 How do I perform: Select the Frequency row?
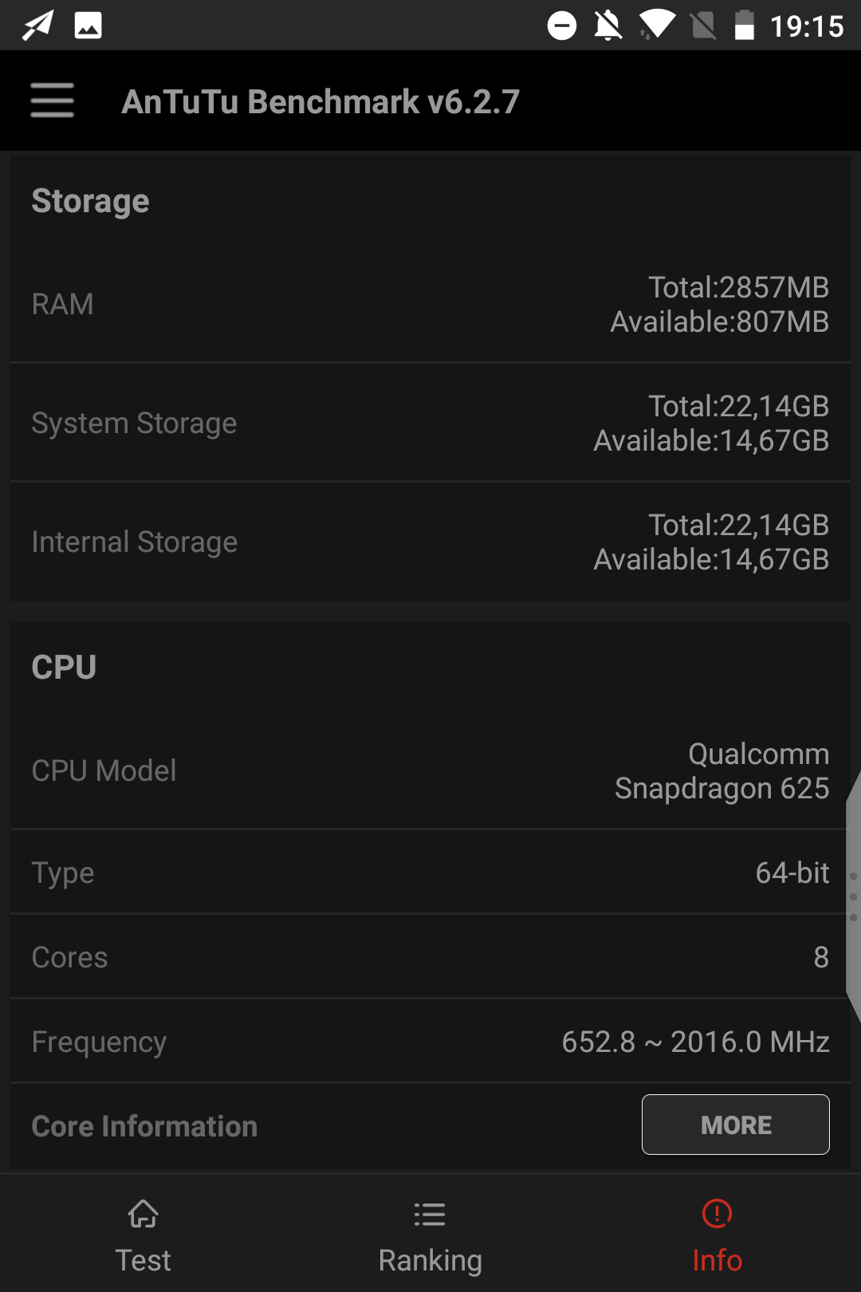point(431,1042)
